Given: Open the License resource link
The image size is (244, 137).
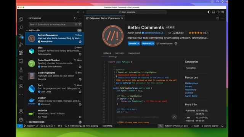Looking at the screenshot, I should pos(189,93).
